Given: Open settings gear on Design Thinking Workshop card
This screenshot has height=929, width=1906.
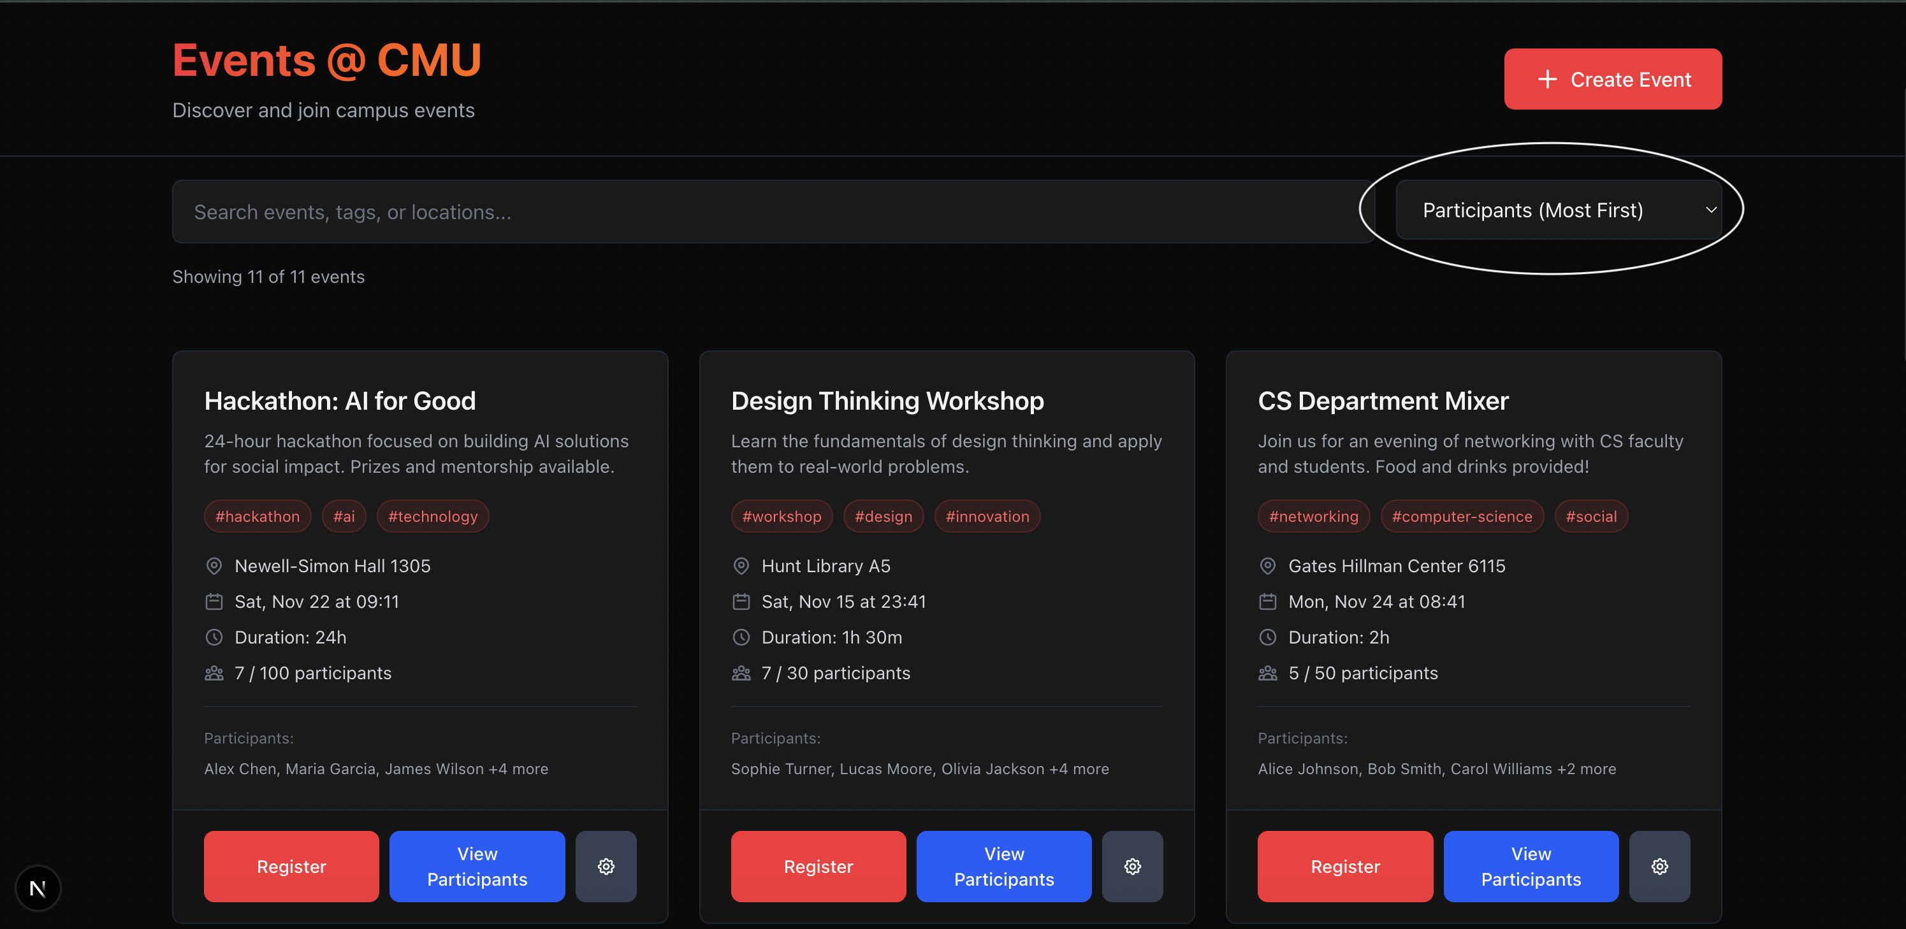Looking at the screenshot, I should point(1132,866).
